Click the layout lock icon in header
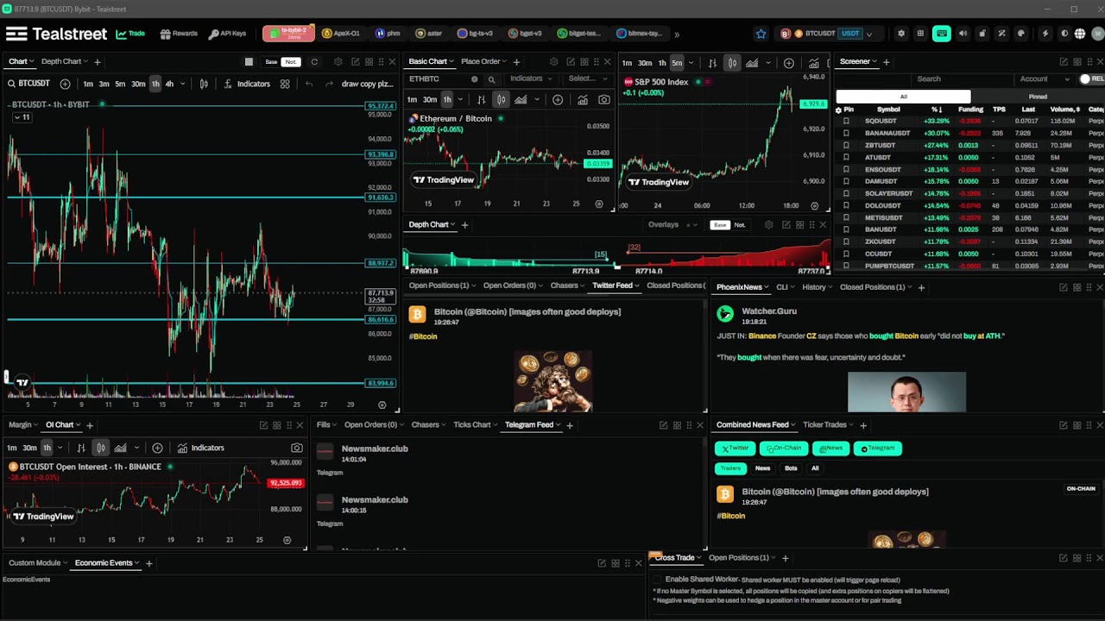This screenshot has height=621, width=1105. 982,34
